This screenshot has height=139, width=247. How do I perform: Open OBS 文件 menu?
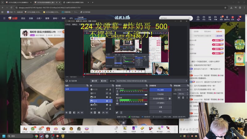[68, 24]
